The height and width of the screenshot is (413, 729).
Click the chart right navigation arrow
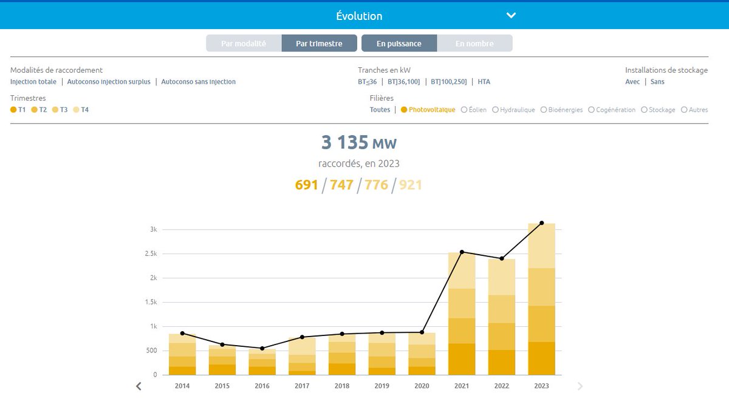pyautogui.click(x=580, y=386)
